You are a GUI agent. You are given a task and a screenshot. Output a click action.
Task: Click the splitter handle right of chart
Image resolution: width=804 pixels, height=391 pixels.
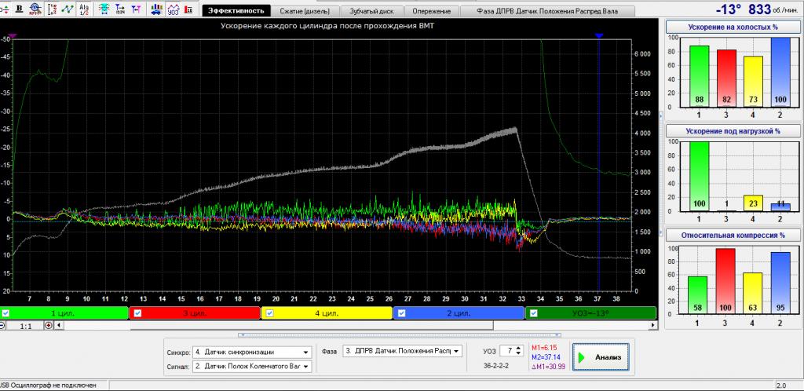[x=661, y=174]
